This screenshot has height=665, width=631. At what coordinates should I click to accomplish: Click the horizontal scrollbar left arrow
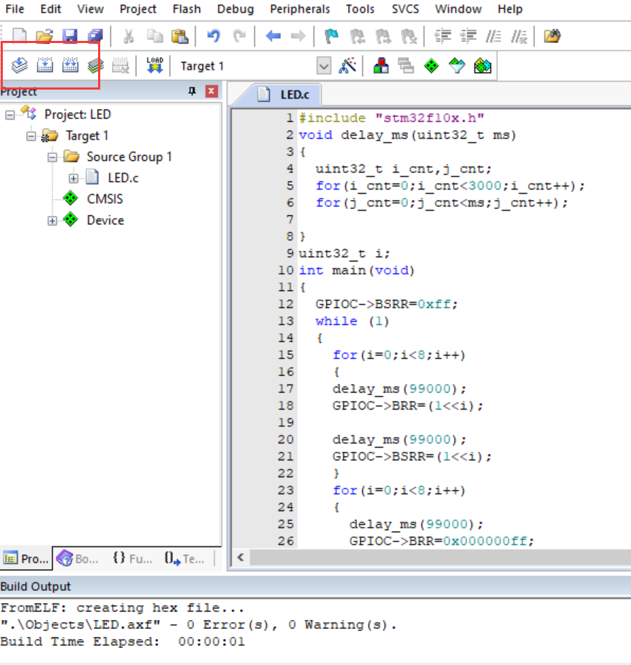241,558
